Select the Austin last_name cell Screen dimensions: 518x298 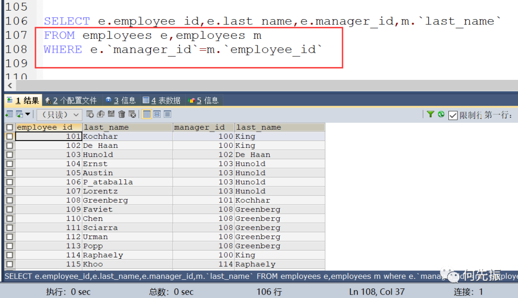point(127,173)
